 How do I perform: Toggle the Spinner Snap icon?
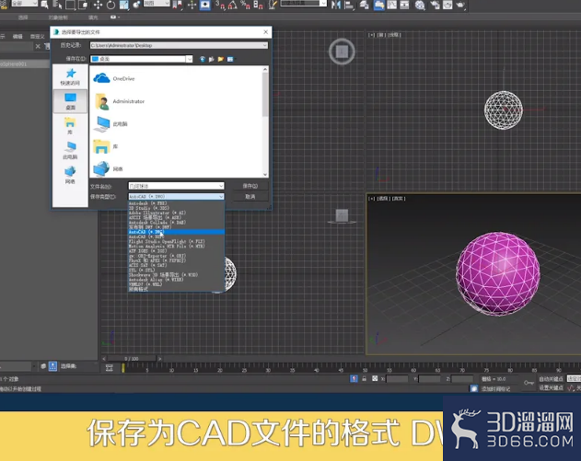[x=258, y=5]
